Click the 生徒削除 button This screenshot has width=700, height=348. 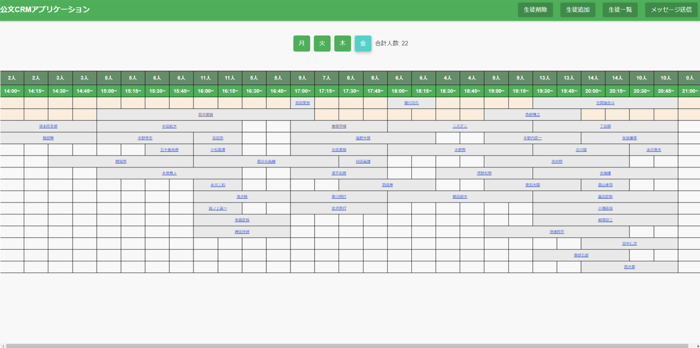(535, 10)
